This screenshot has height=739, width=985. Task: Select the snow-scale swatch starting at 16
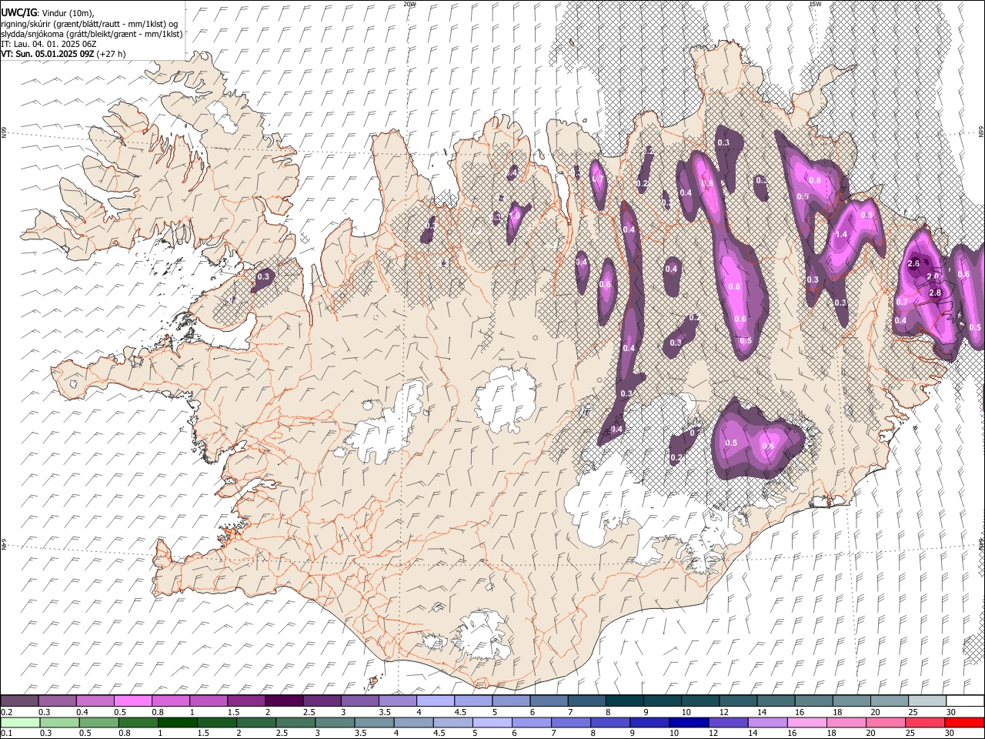(813, 701)
